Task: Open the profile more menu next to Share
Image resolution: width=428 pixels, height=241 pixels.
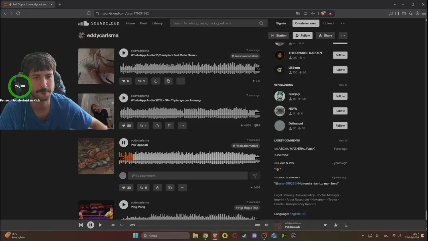Action: [x=343, y=35]
